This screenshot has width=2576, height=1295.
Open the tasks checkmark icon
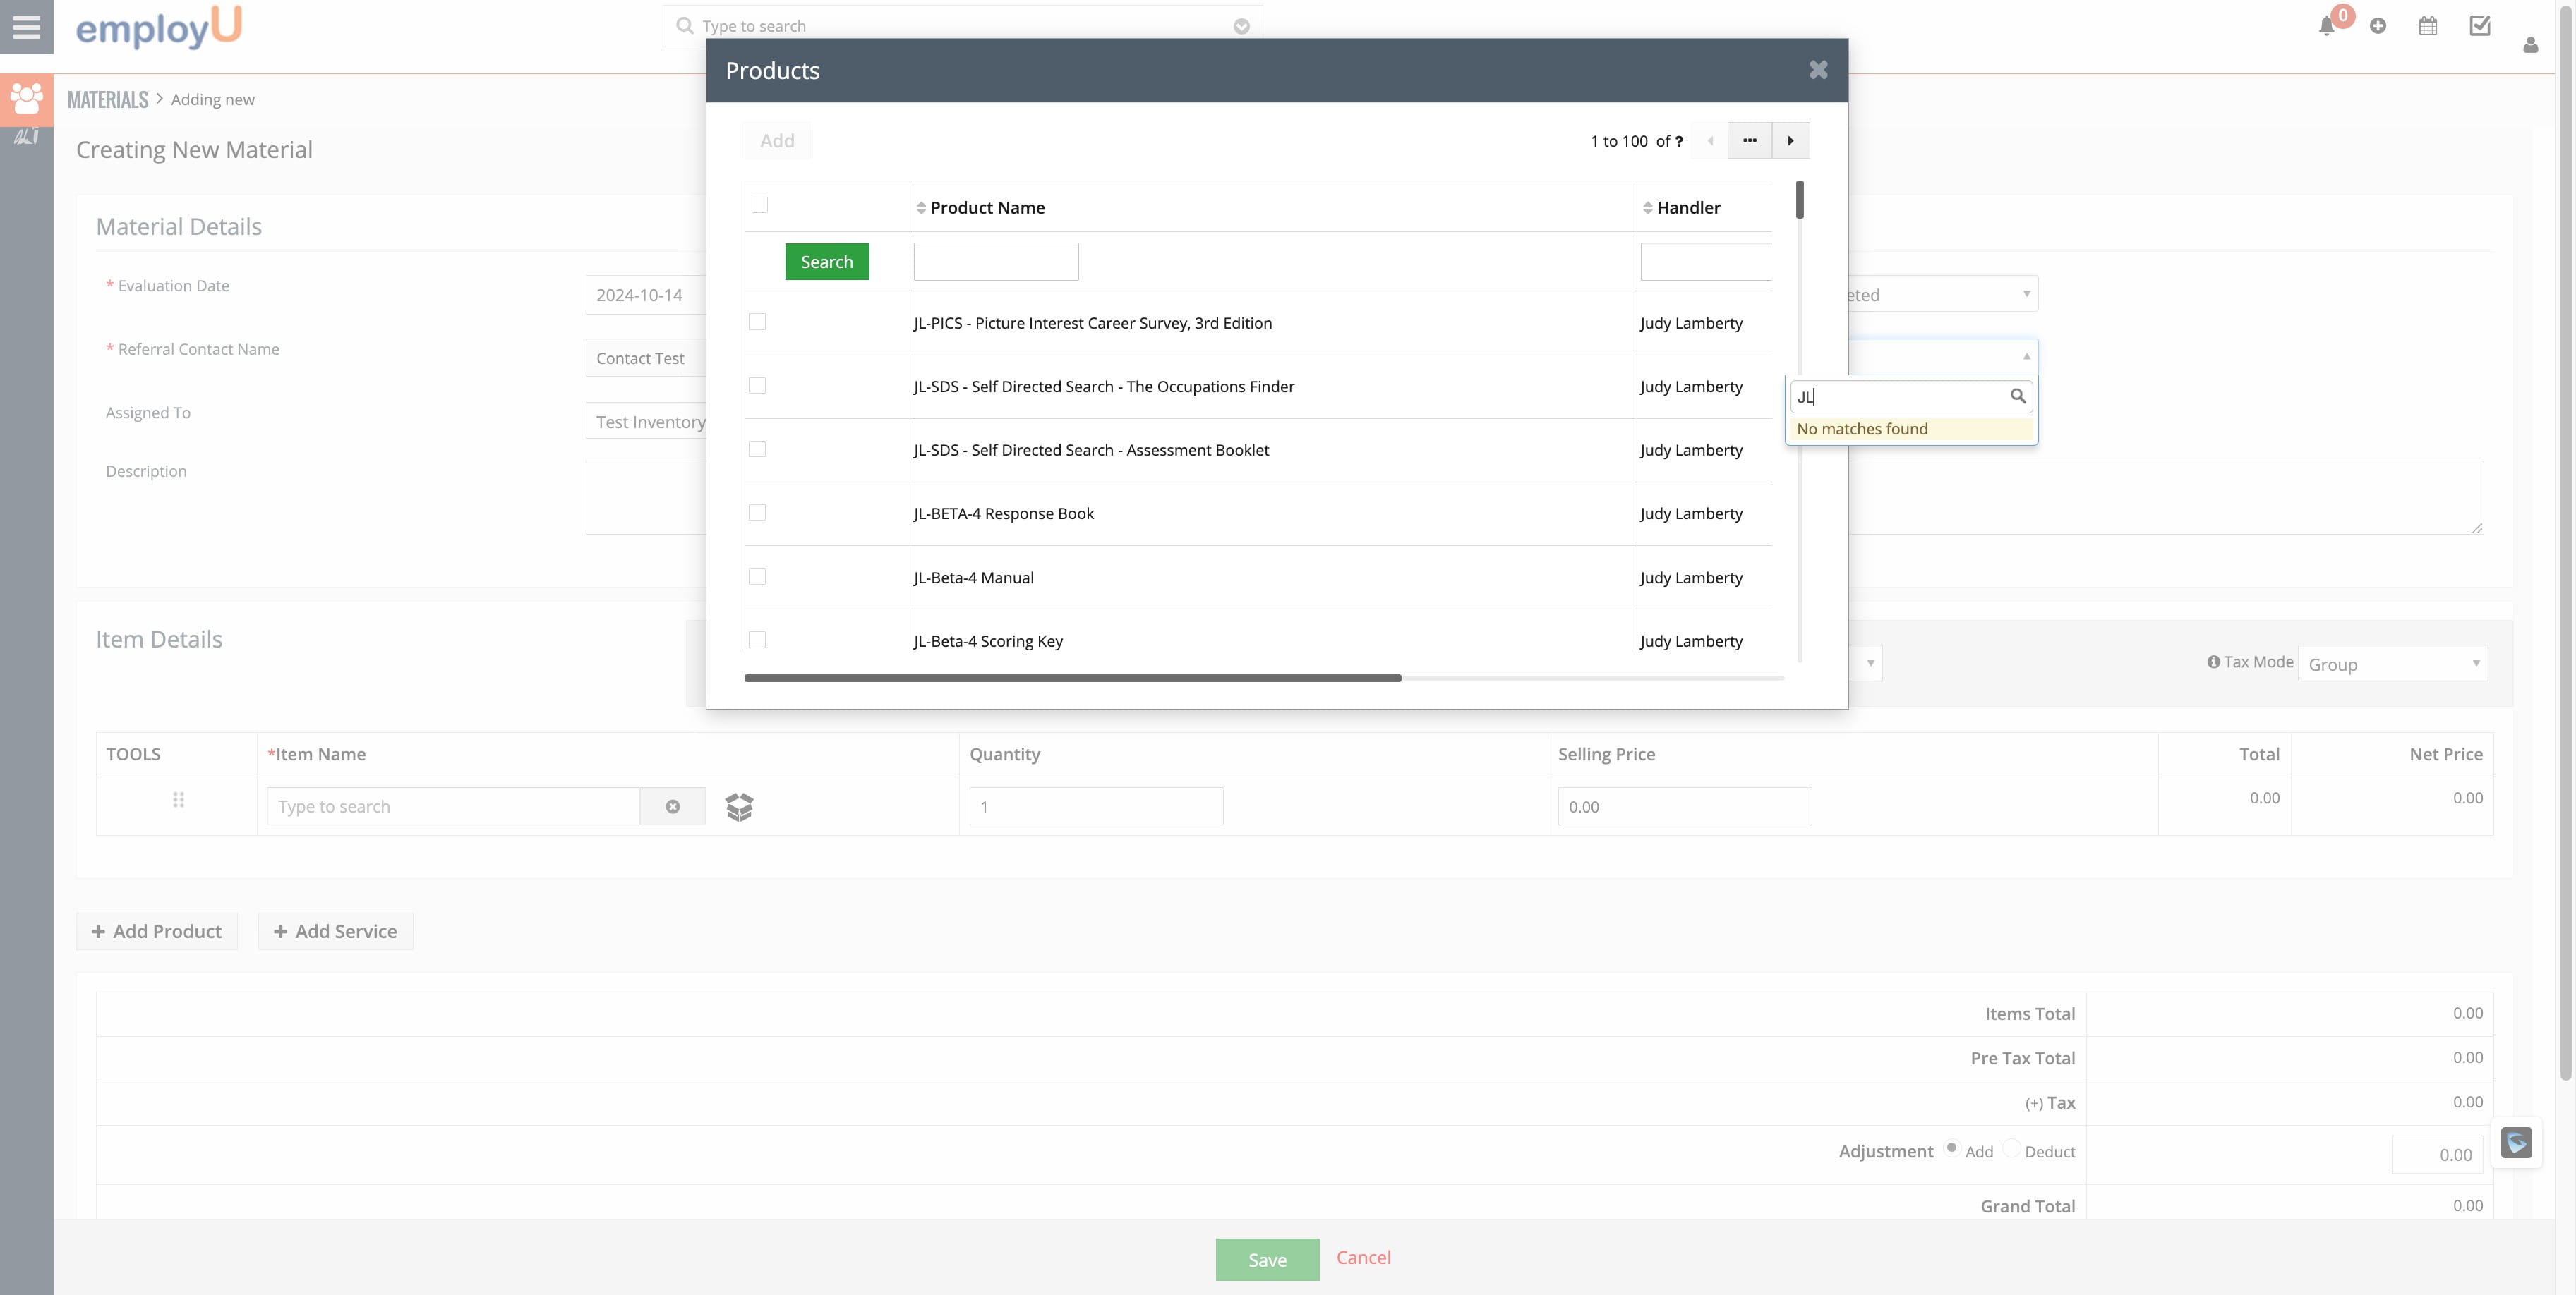2480,27
